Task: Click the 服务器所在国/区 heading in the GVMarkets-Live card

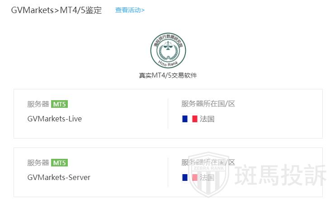Action: [208, 104]
